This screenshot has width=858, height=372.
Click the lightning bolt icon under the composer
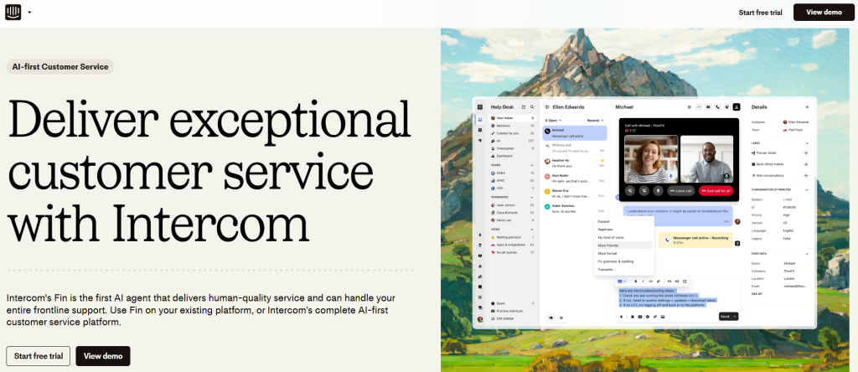click(621, 317)
